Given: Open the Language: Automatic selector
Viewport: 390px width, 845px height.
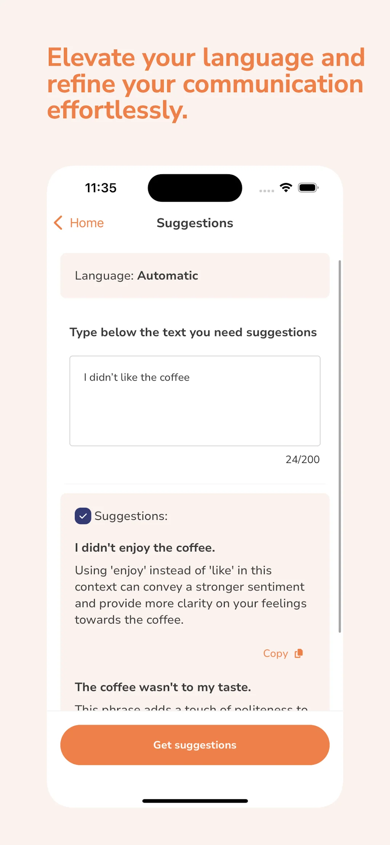Looking at the screenshot, I should click(195, 275).
